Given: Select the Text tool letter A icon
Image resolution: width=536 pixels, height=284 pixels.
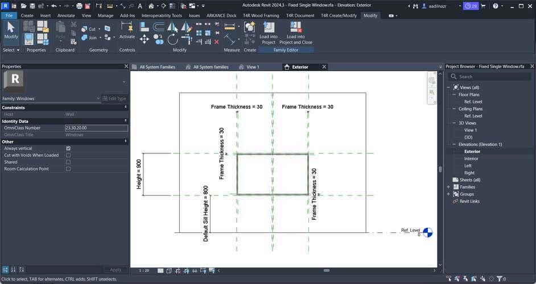Looking at the screenshot, I should pyautogui.click(x=140, y=6).
